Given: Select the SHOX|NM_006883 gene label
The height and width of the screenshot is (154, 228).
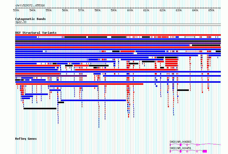Looking at the screenshot, I should coord(180,142).
